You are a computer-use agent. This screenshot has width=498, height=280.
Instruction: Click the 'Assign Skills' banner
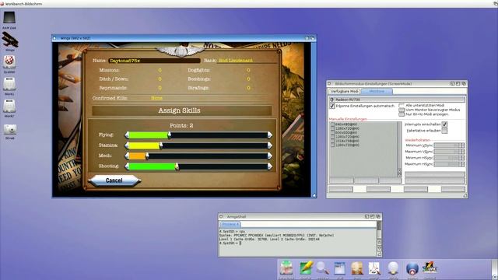(181, 110)
